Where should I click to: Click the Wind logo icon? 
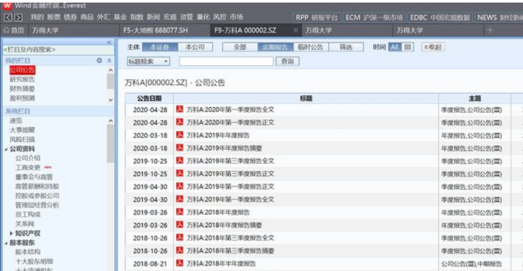click(6, 6)
